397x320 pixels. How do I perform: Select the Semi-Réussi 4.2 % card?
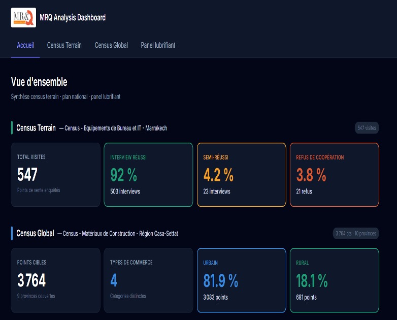click(x=241, y=175)
